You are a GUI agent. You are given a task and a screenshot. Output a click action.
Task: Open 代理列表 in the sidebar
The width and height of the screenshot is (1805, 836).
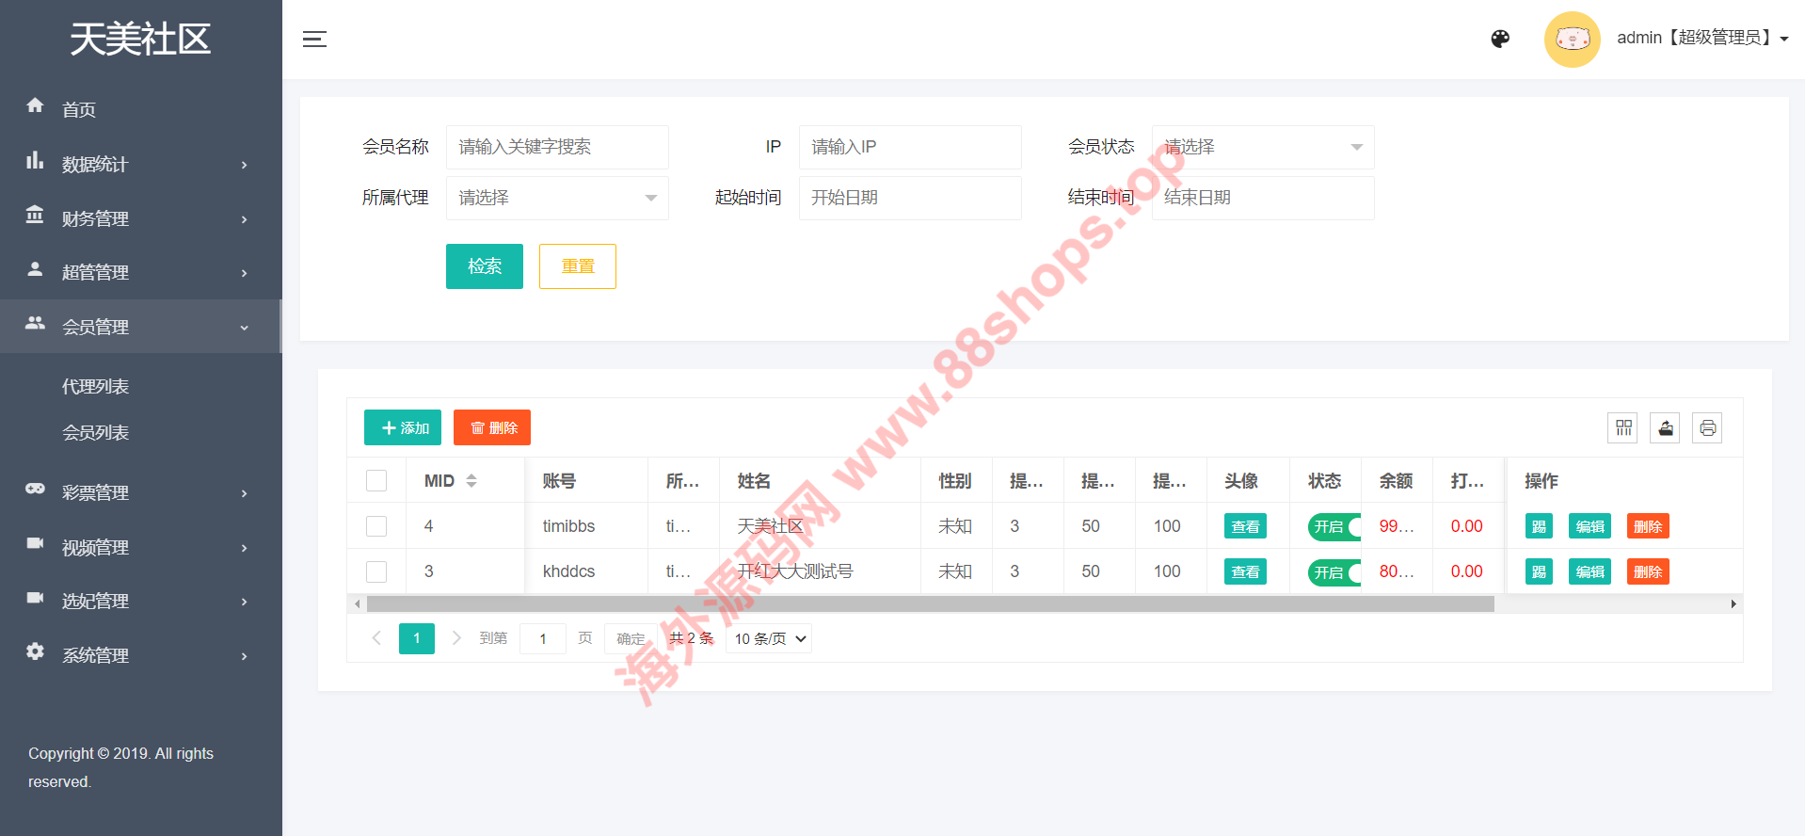click(x=95, y=387)
